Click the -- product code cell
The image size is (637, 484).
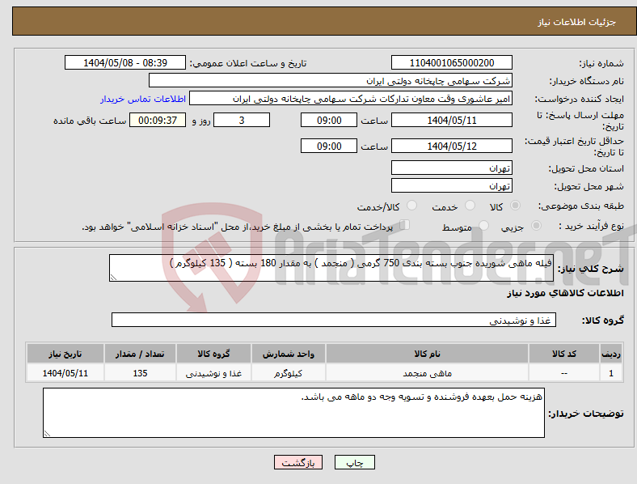pyautogui.click(x=564, y=373)
